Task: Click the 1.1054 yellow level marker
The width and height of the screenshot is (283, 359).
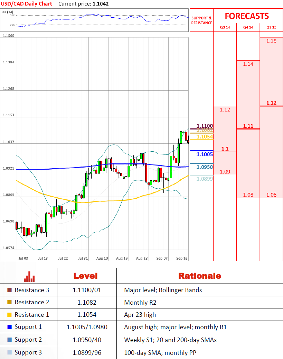Action: (x=205, y=137)
